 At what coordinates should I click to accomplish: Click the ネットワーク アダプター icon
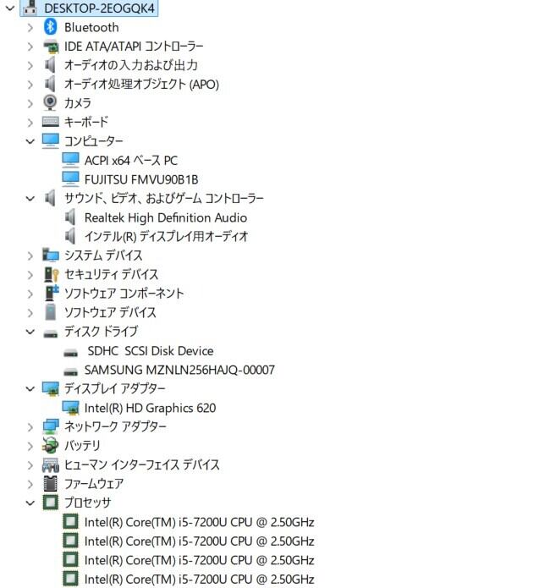[x=50, y=426]
